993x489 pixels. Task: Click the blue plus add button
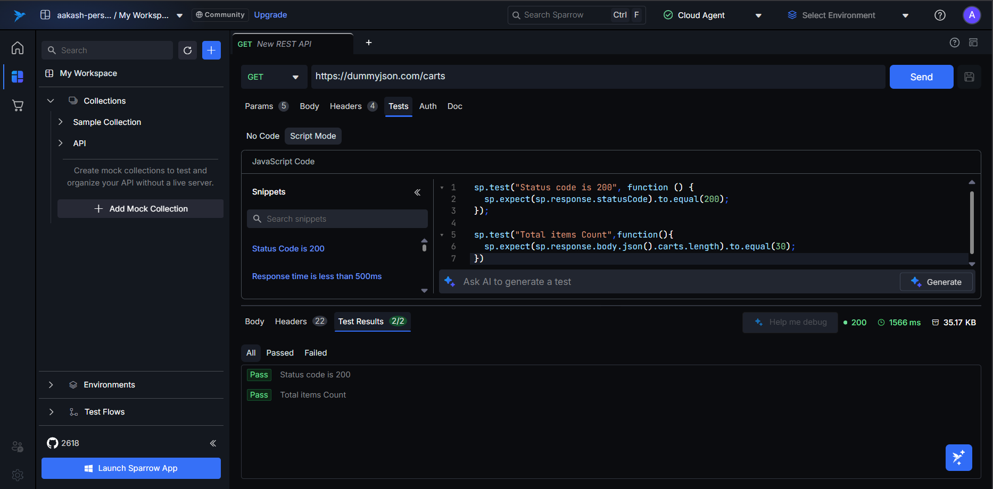pos(211,50)
